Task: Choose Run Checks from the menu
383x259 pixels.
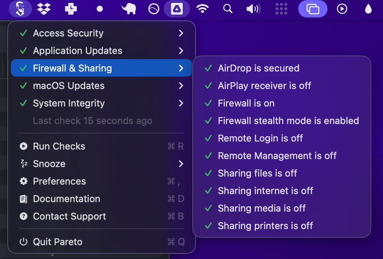Action: click(x=101, y=146)
